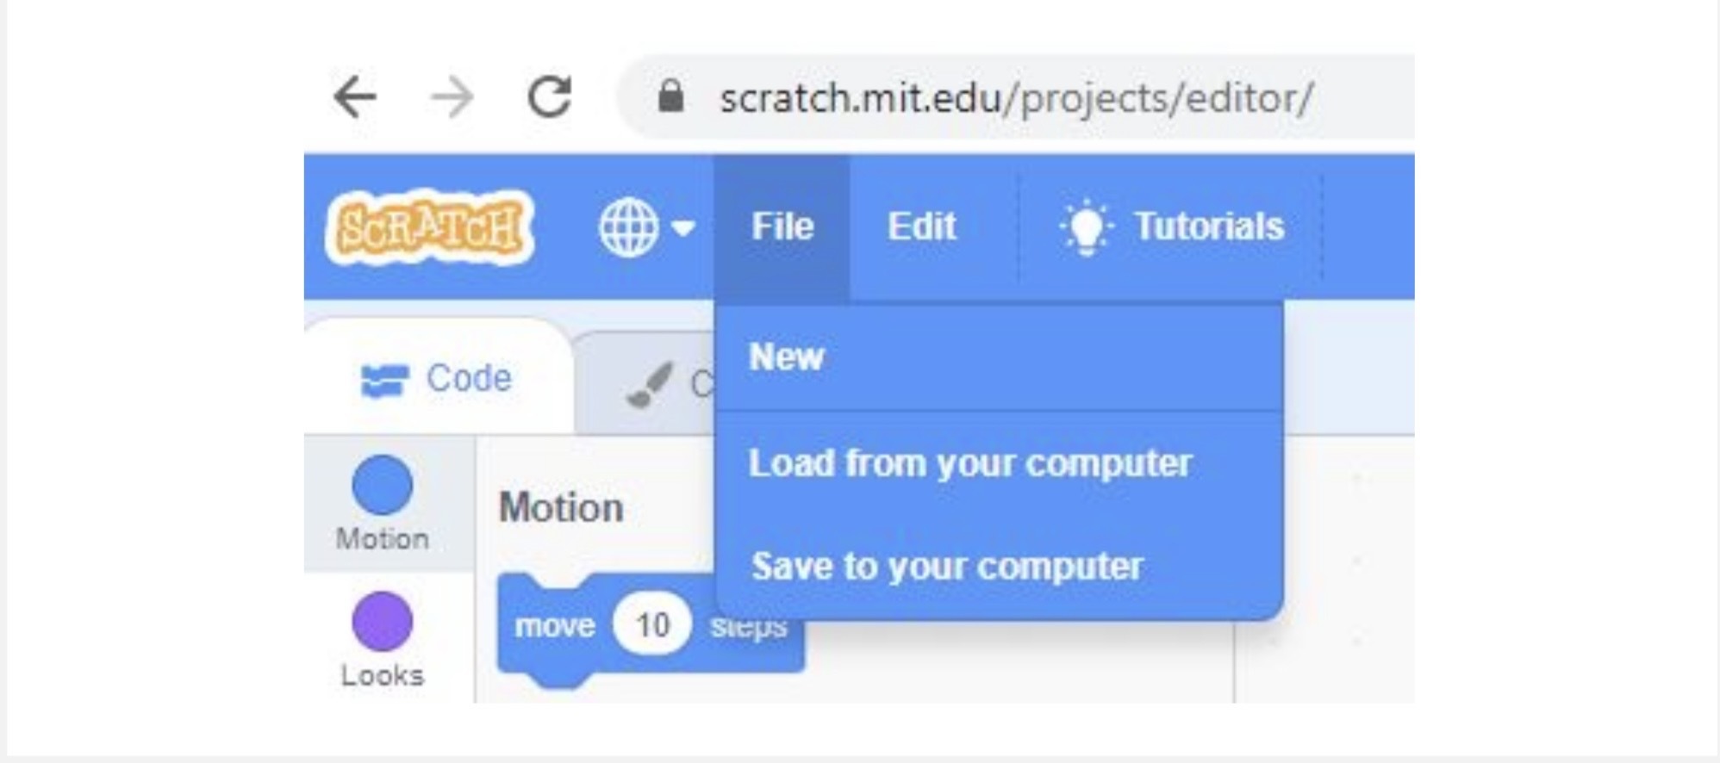The height and width of the screenshot is (763, 1720).
Task: Switch to the Code tab
Action: tap(438, 379)
